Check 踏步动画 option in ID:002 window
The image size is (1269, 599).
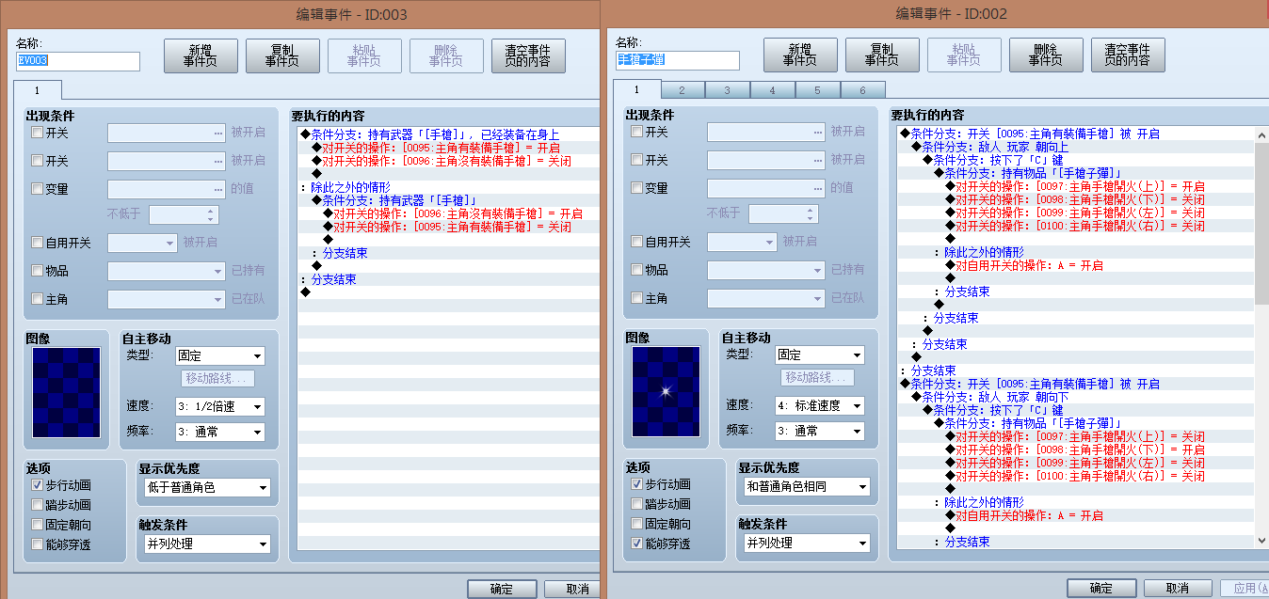pos(637,504)
